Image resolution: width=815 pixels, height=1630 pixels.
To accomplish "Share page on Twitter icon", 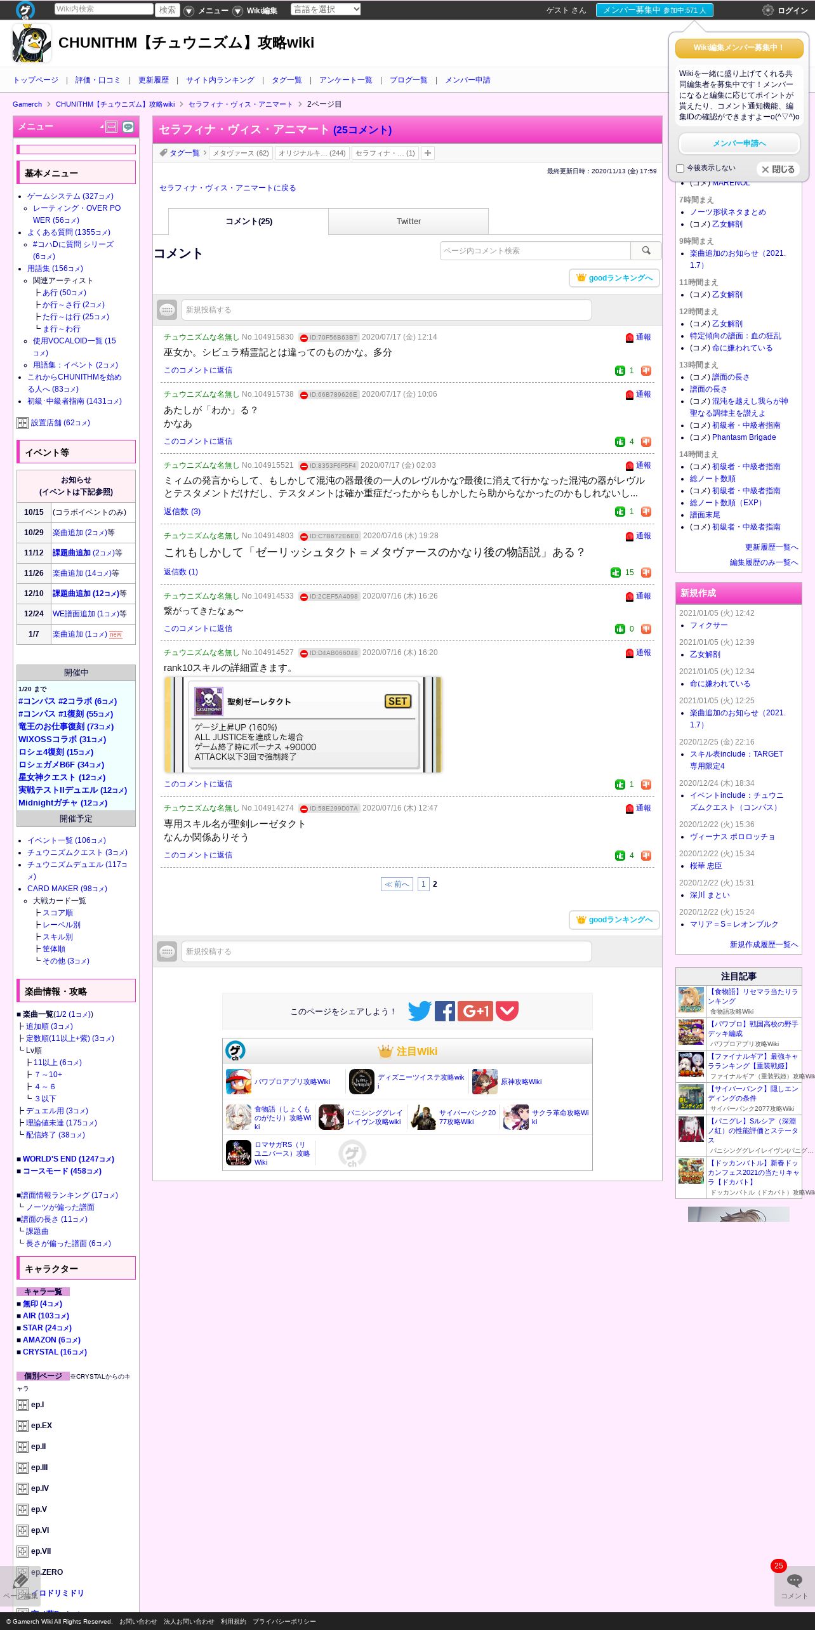I will pyautogui.click(x=420, y=1011).
